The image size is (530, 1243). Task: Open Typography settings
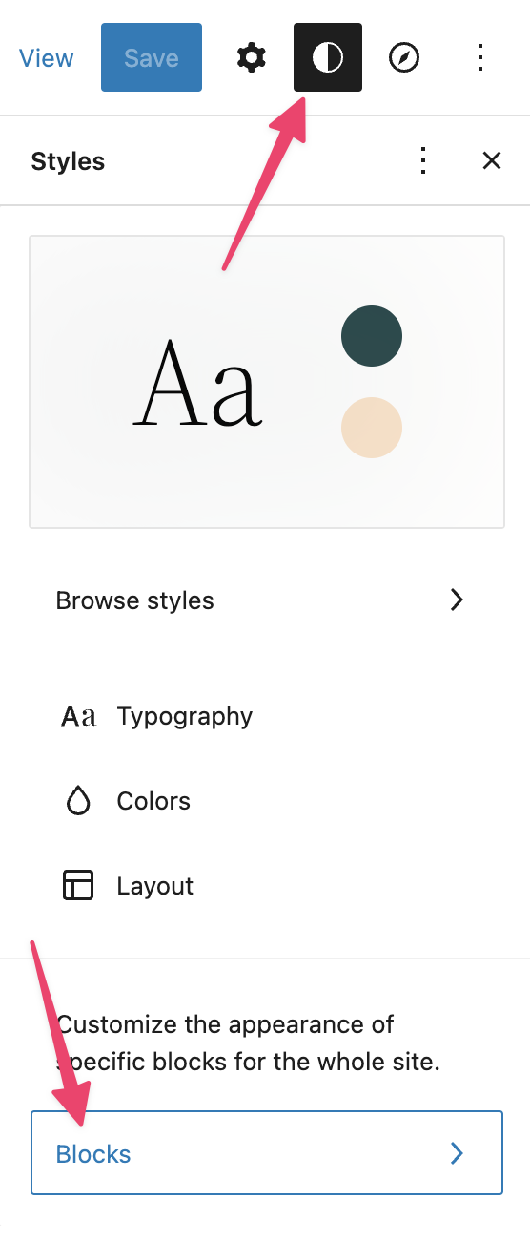coord(267,717)
